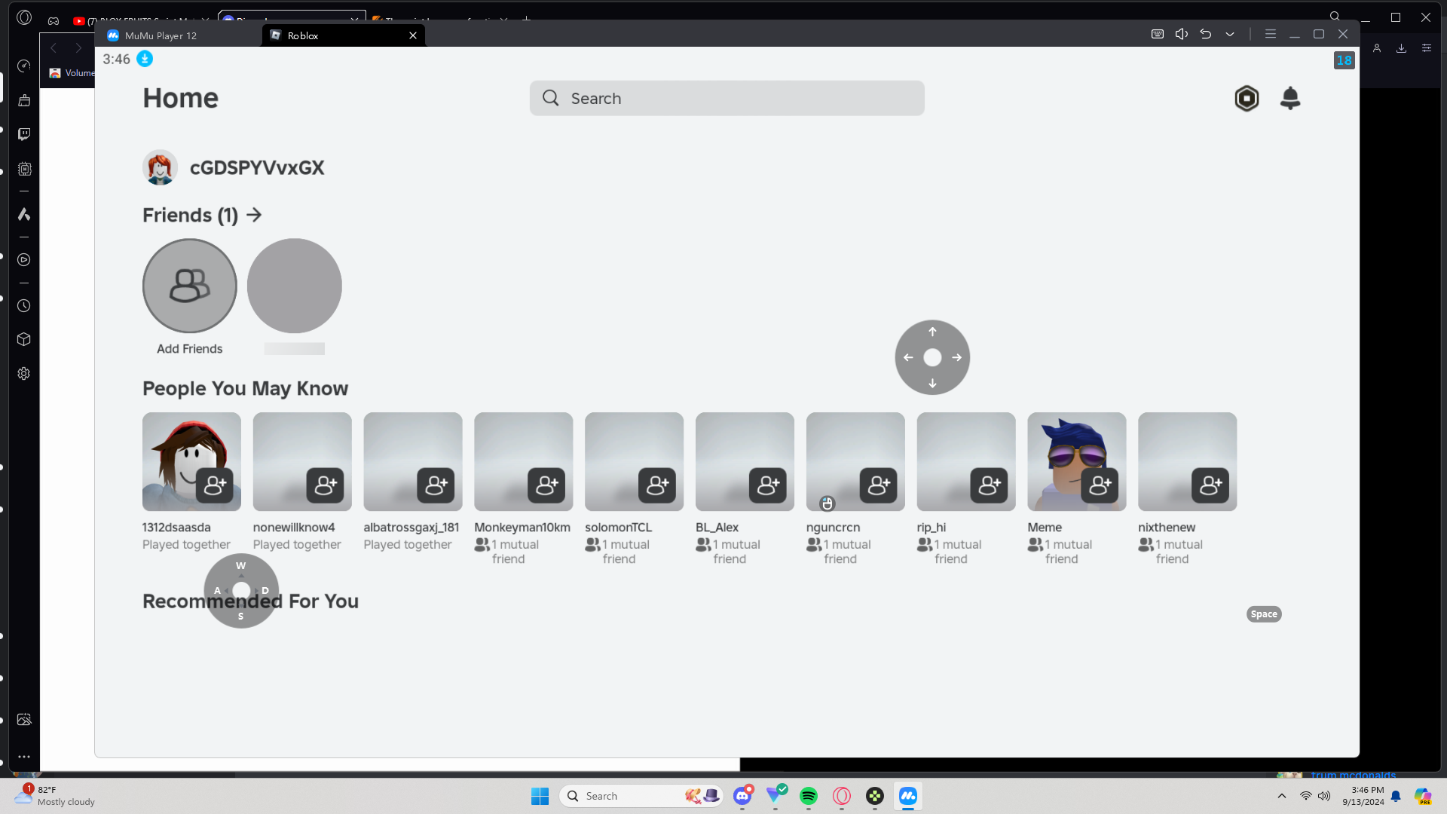The height and width of the screenshot is (814, 1447).
Task: Open the cGDSPYVvxGX profile name
Action: click(257, 167)
